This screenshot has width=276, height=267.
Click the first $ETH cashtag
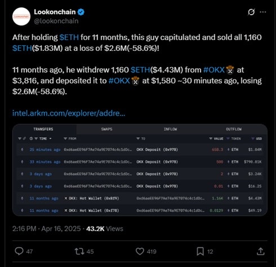point(69,37)
